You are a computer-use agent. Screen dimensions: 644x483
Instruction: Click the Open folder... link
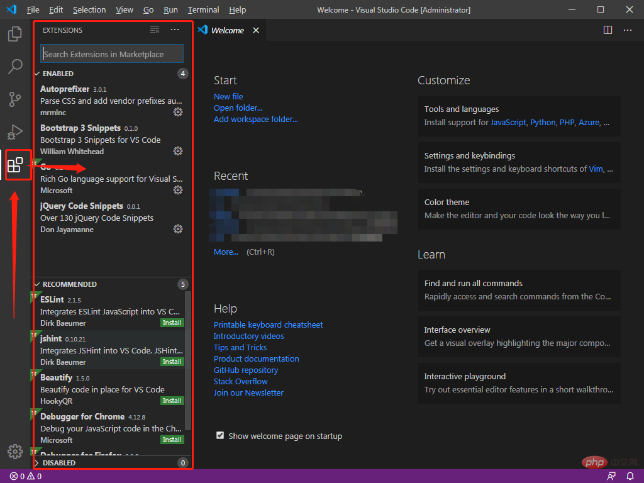pos(238,108)
